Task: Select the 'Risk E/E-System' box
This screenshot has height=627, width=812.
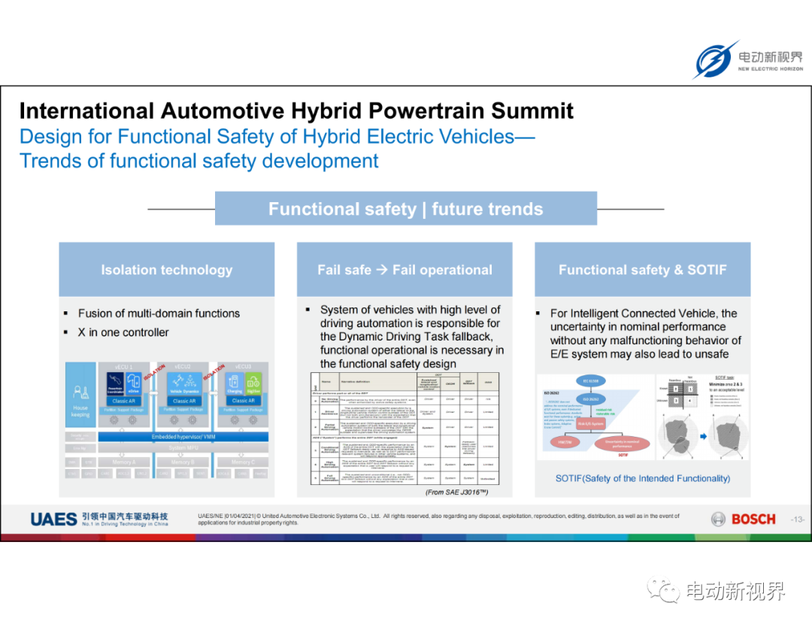Action: [x=590, y=423]
